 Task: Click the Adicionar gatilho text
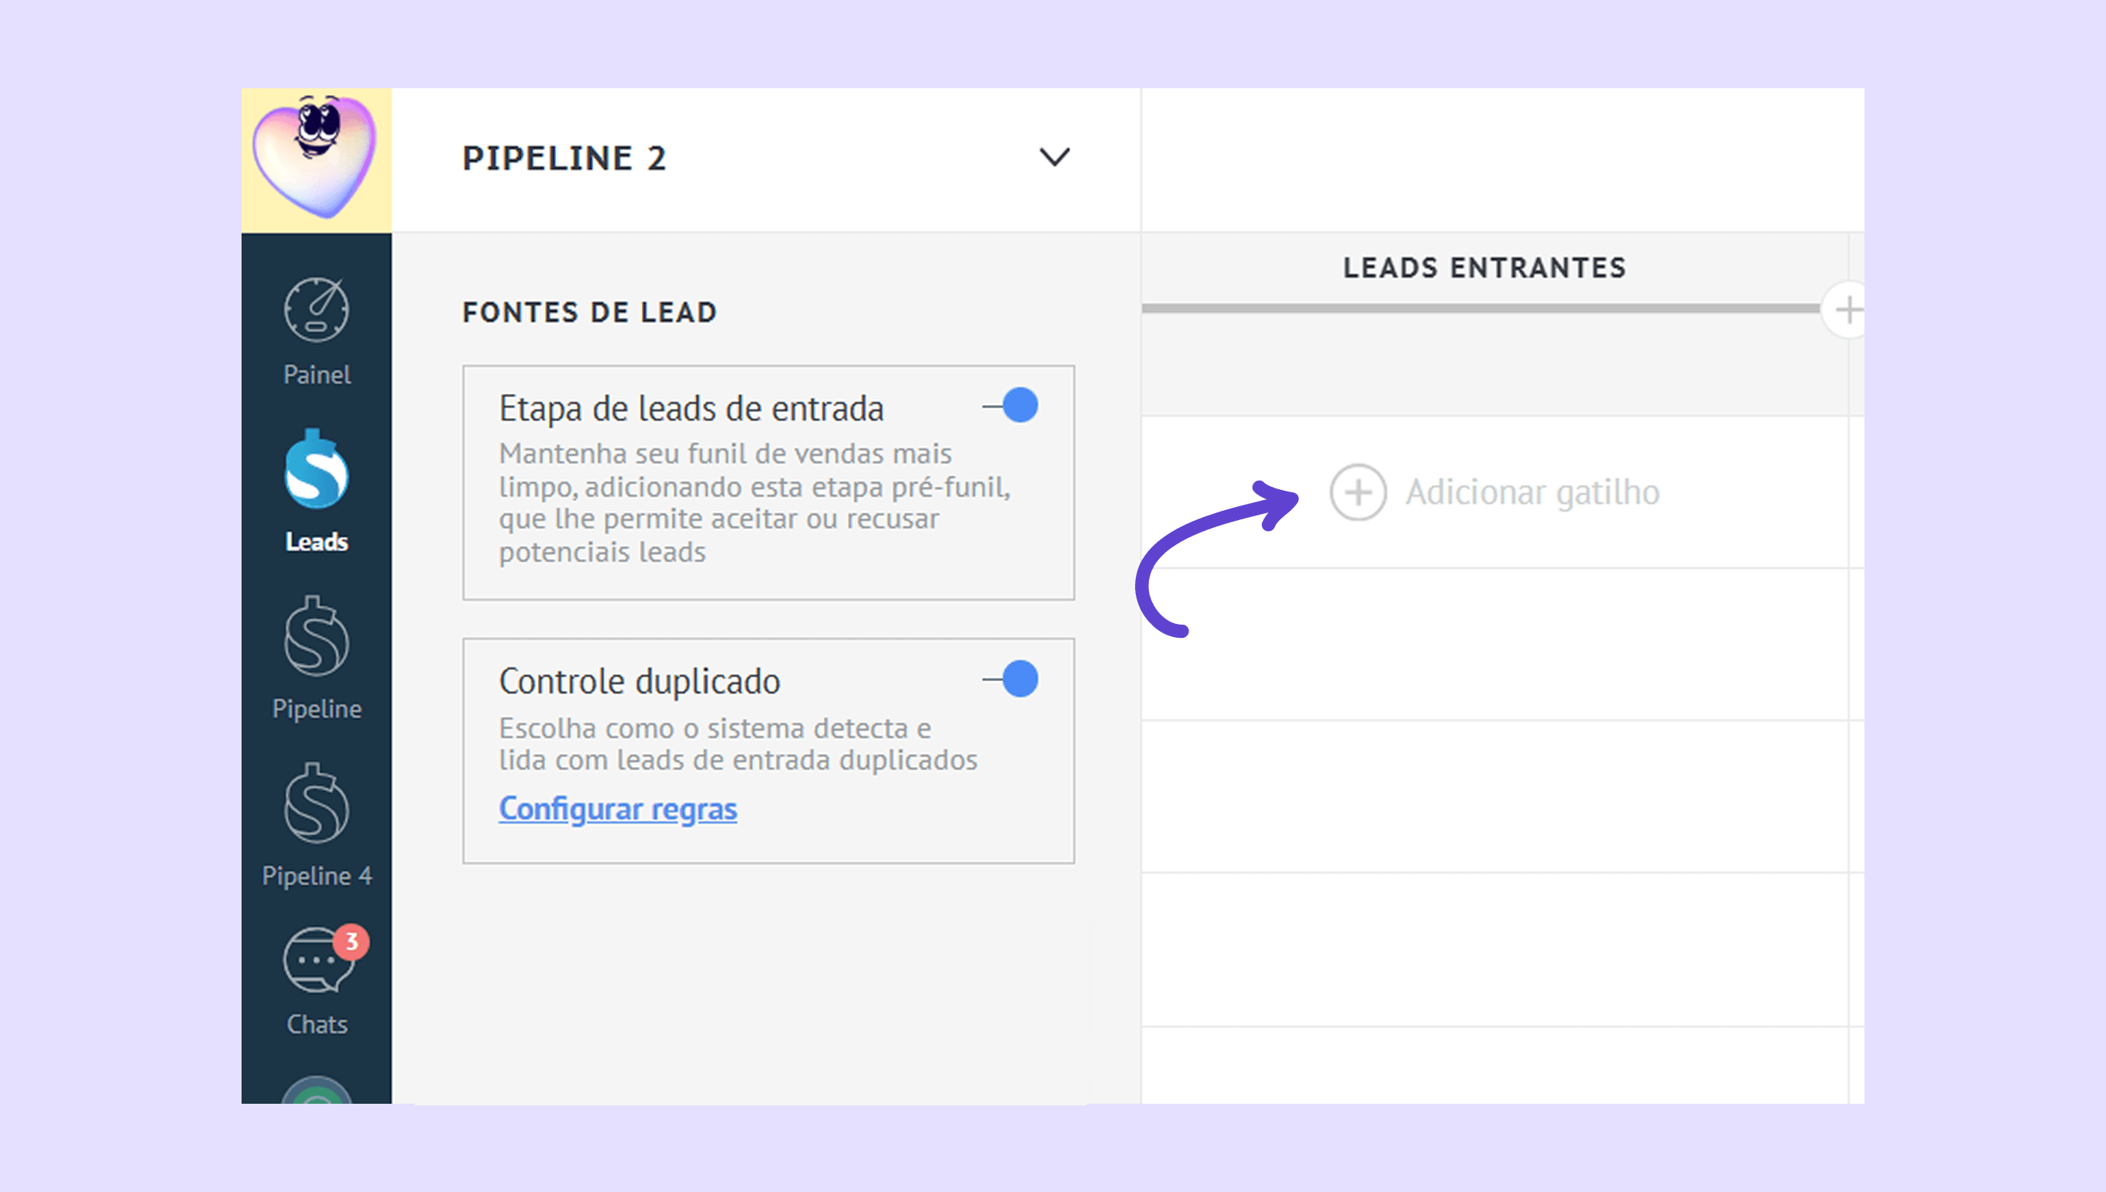coord(1532,493)
